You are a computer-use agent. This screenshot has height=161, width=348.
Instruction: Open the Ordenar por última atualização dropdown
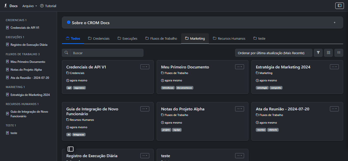tap(274, 53)
